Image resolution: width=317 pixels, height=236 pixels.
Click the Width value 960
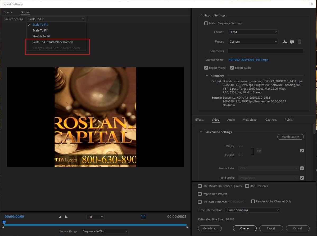pos(241,146)
